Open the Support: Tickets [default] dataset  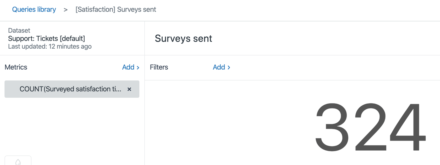click(46, 38)
